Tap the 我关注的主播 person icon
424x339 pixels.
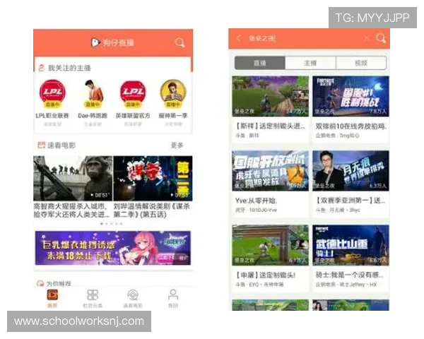click(x=42, y=68)
